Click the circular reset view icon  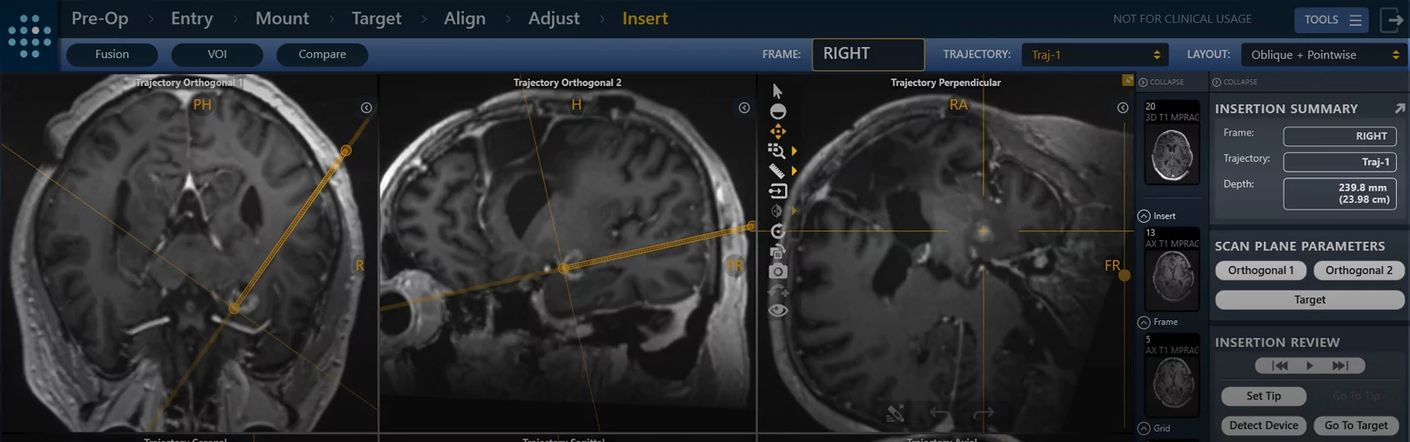pos(778,231)
